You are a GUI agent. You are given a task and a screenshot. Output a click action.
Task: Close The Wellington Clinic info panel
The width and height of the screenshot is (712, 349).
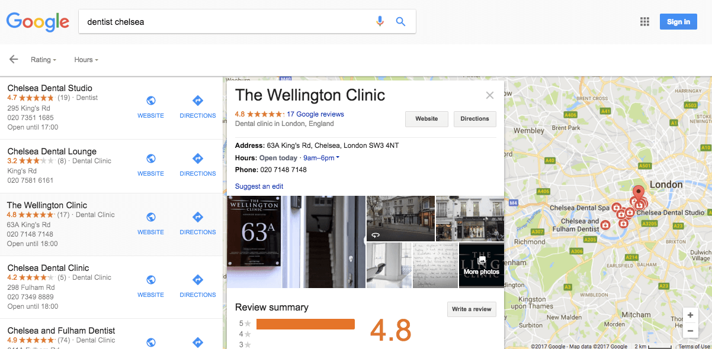pyautogui.click(x=490, y=95)
